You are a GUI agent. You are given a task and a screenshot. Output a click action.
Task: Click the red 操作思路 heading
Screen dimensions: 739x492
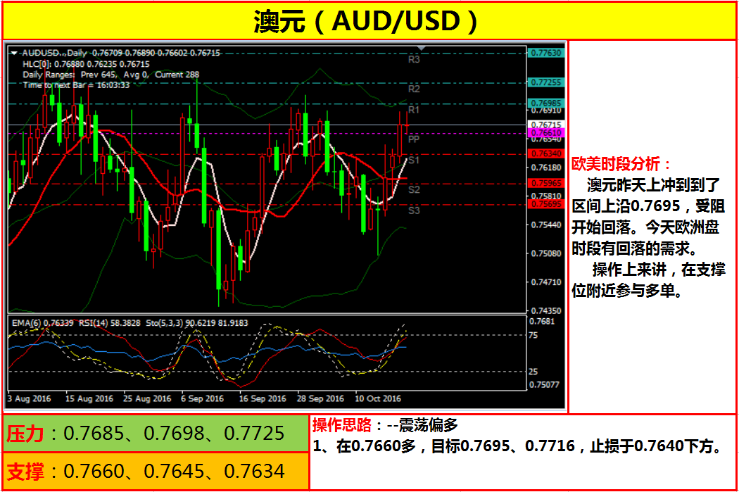tap(341, 426)
